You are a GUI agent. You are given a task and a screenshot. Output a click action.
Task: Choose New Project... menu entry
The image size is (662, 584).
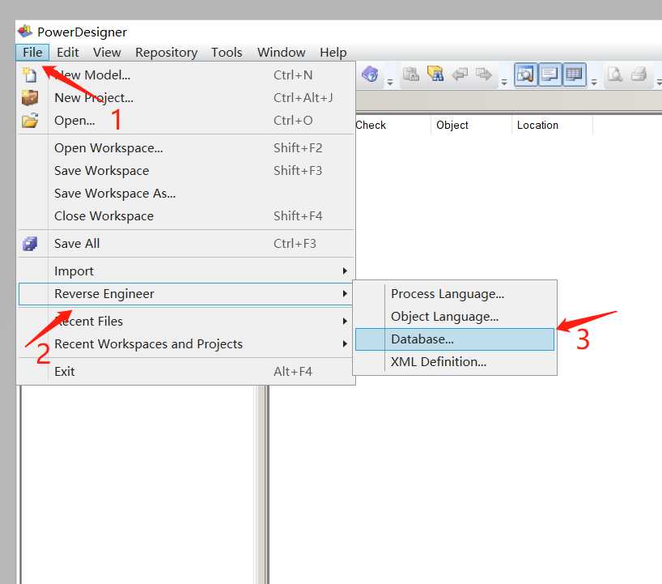coord(186,98)
